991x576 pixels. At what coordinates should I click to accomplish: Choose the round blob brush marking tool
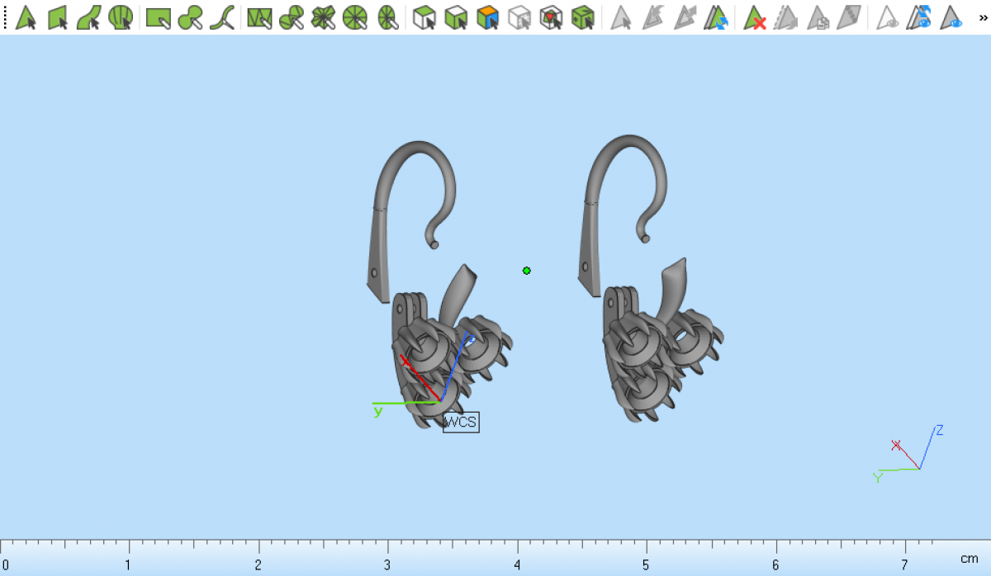190,17
